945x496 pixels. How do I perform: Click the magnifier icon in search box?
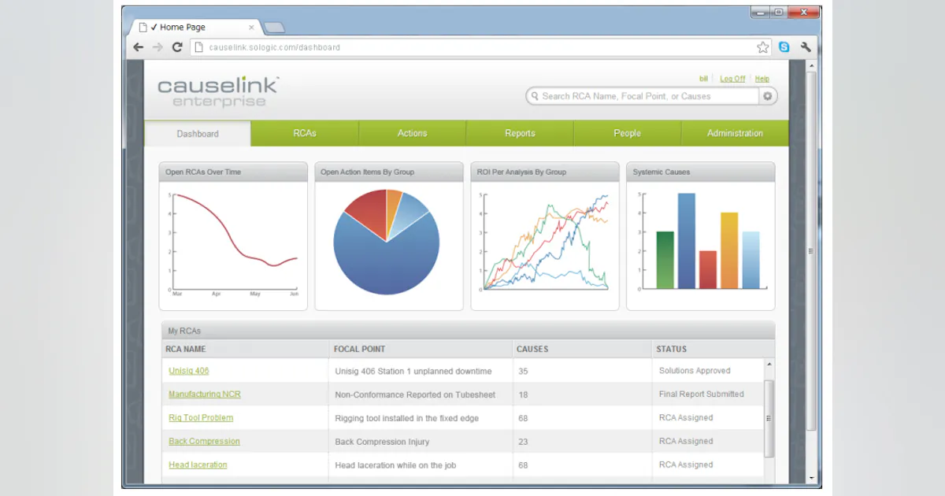(x=535, y=96)
